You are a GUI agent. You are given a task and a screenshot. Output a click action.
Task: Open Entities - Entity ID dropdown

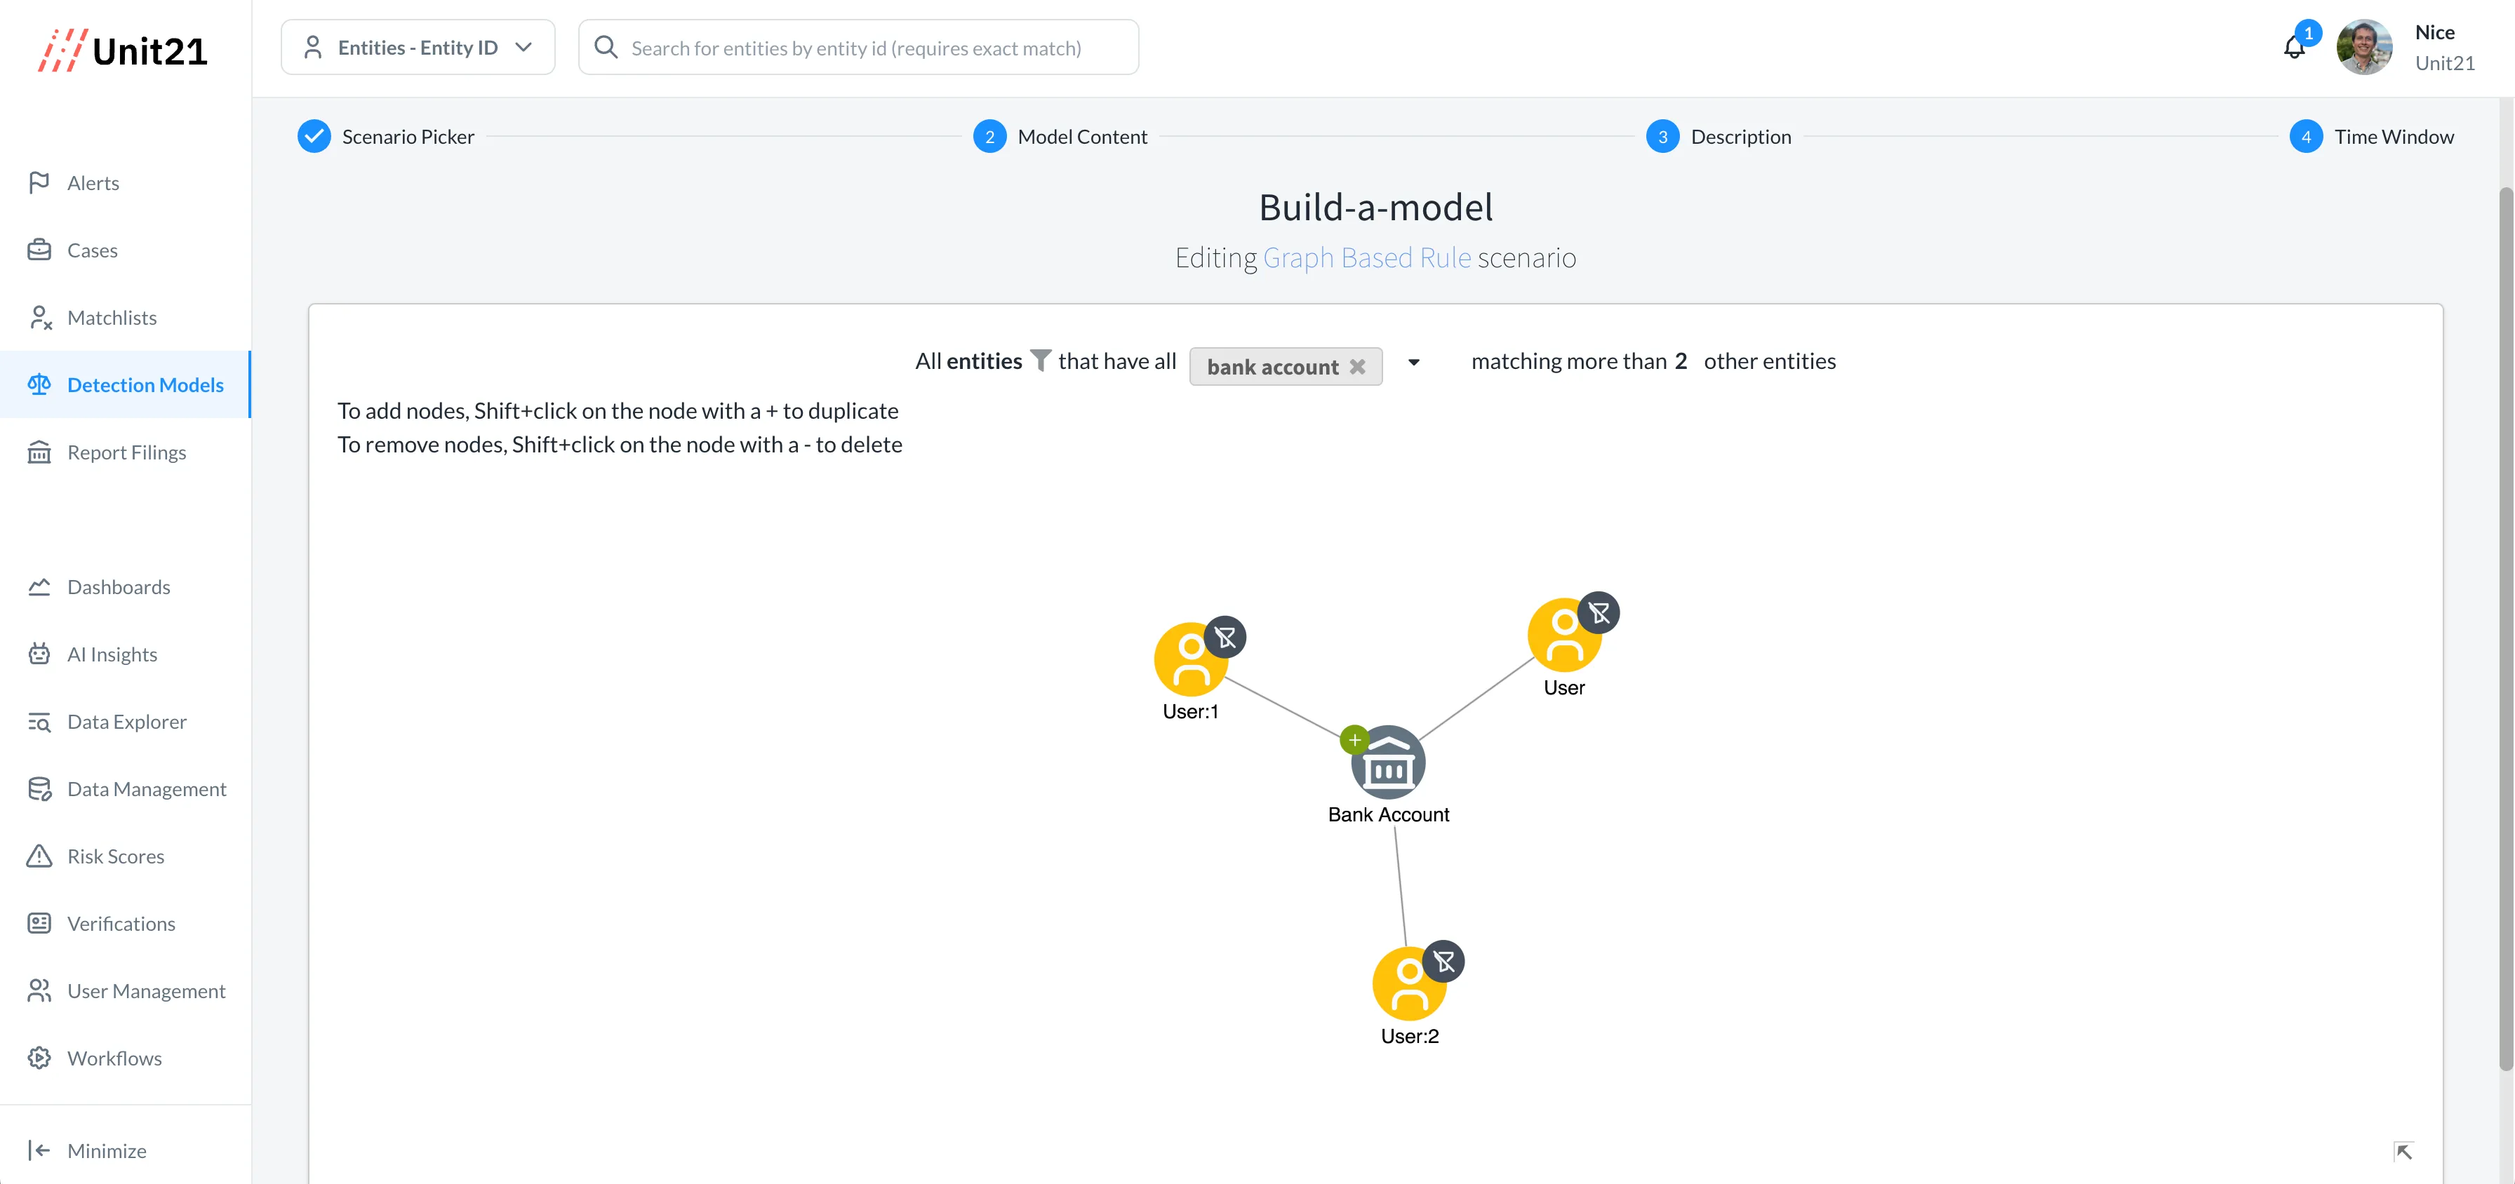[x=418, y=47]
